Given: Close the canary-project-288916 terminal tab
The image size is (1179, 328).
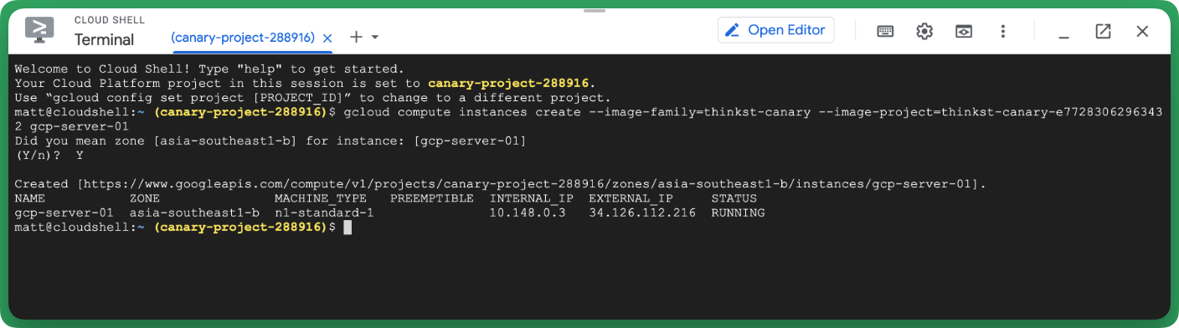Looking at the screenshot, I should (x=327, y=38).
